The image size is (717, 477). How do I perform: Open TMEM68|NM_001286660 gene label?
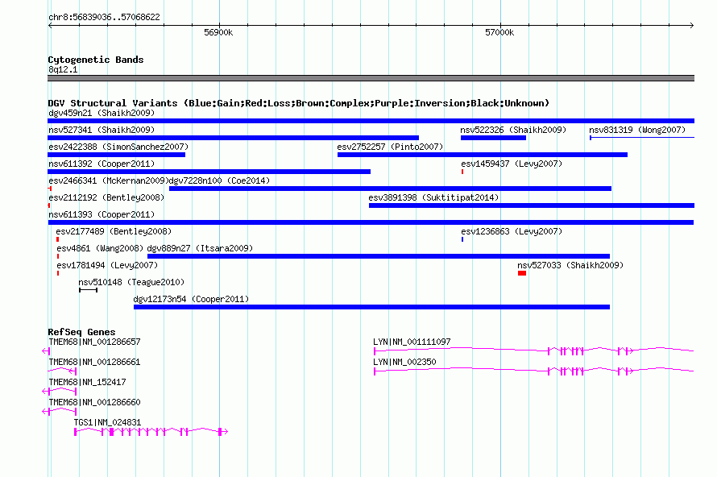[x=94, y=402]
